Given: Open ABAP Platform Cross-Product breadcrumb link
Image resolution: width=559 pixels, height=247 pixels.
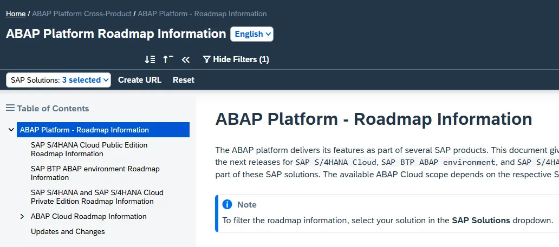Looking at the screenshot, I should 82,14.
